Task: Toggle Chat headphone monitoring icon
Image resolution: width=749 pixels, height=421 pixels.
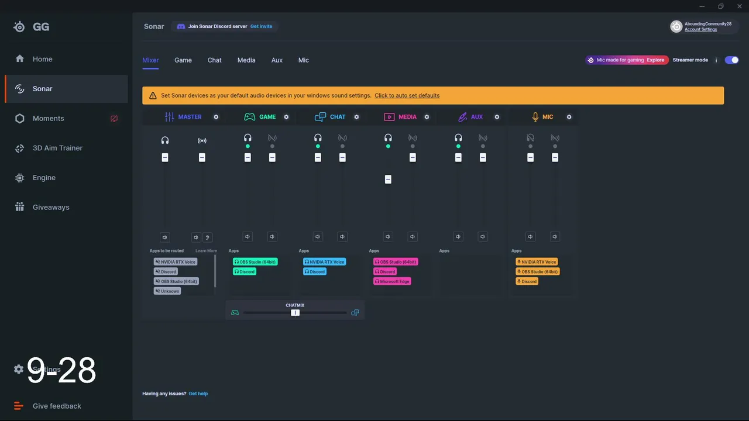Action: (x=318, y=138)
